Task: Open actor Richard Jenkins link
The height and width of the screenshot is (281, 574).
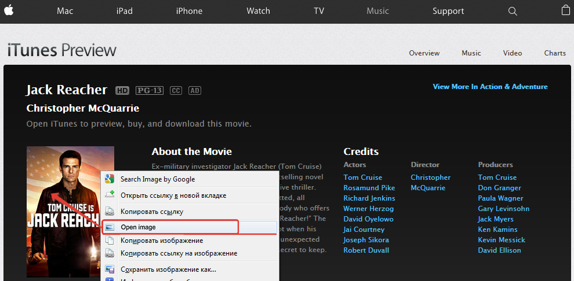Action: point(369,198)
